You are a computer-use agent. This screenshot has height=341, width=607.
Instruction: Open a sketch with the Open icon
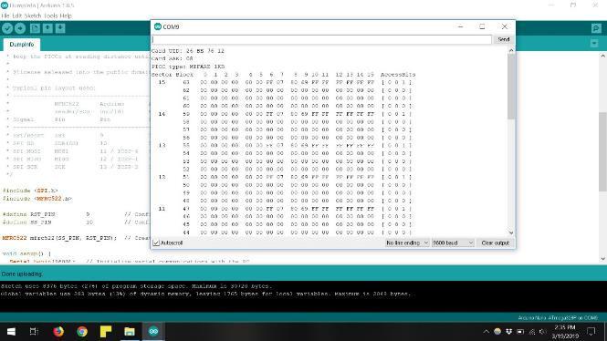[47, 28]
